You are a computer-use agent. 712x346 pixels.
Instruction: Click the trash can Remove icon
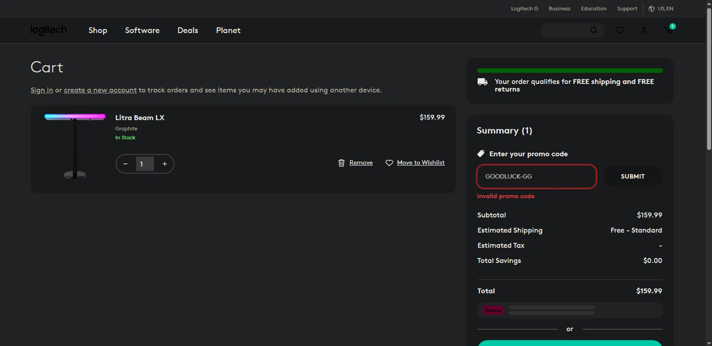(x=341, y=163)
